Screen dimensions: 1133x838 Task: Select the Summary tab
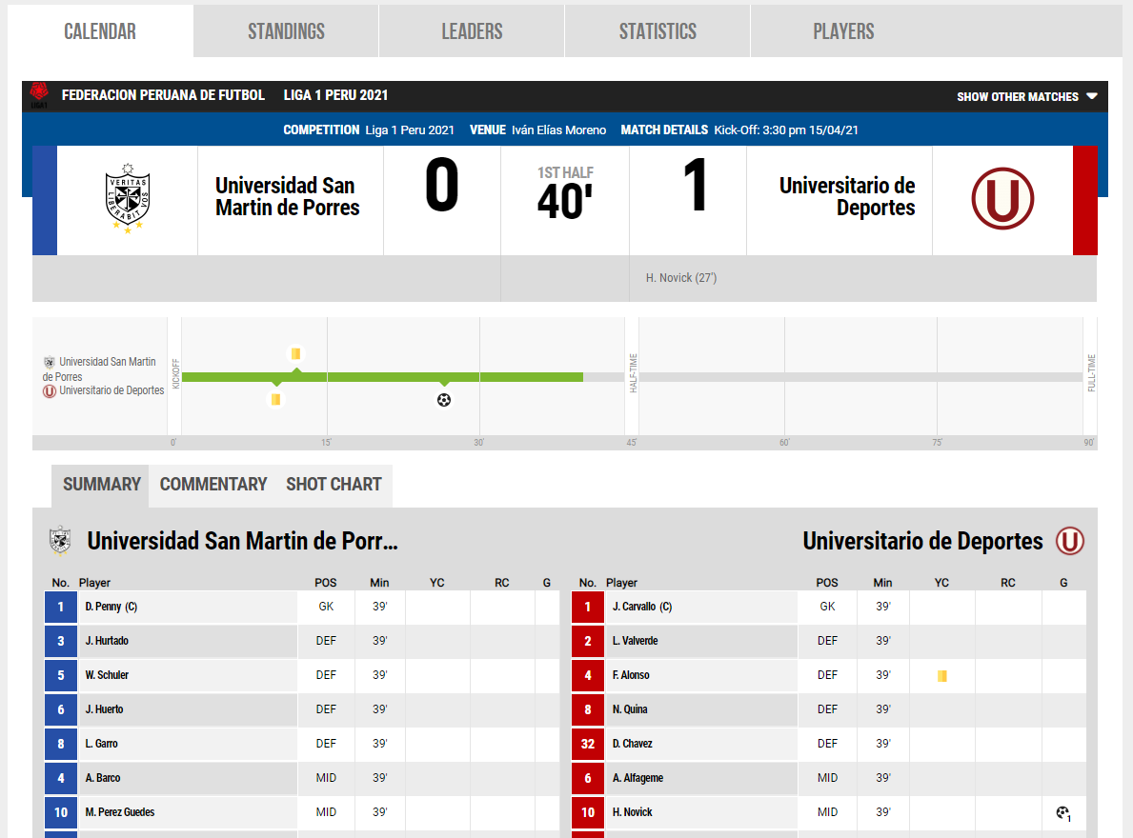click(101, 485)
